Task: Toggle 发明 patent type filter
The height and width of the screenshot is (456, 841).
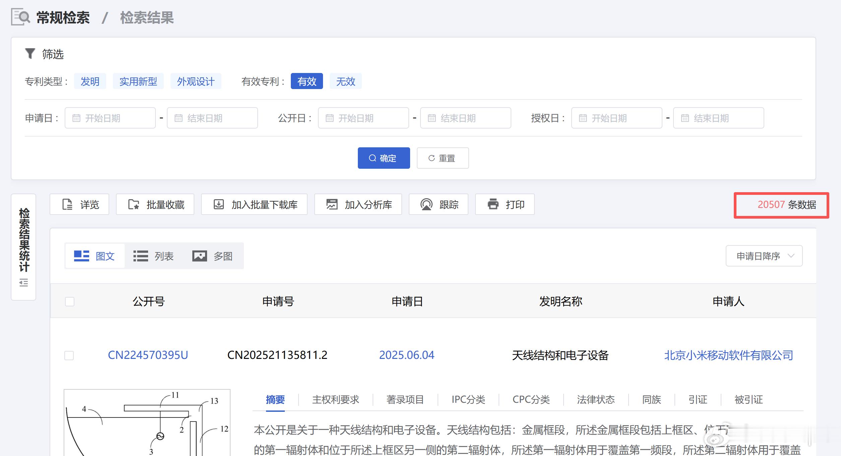Action: (x=90, y=81)
